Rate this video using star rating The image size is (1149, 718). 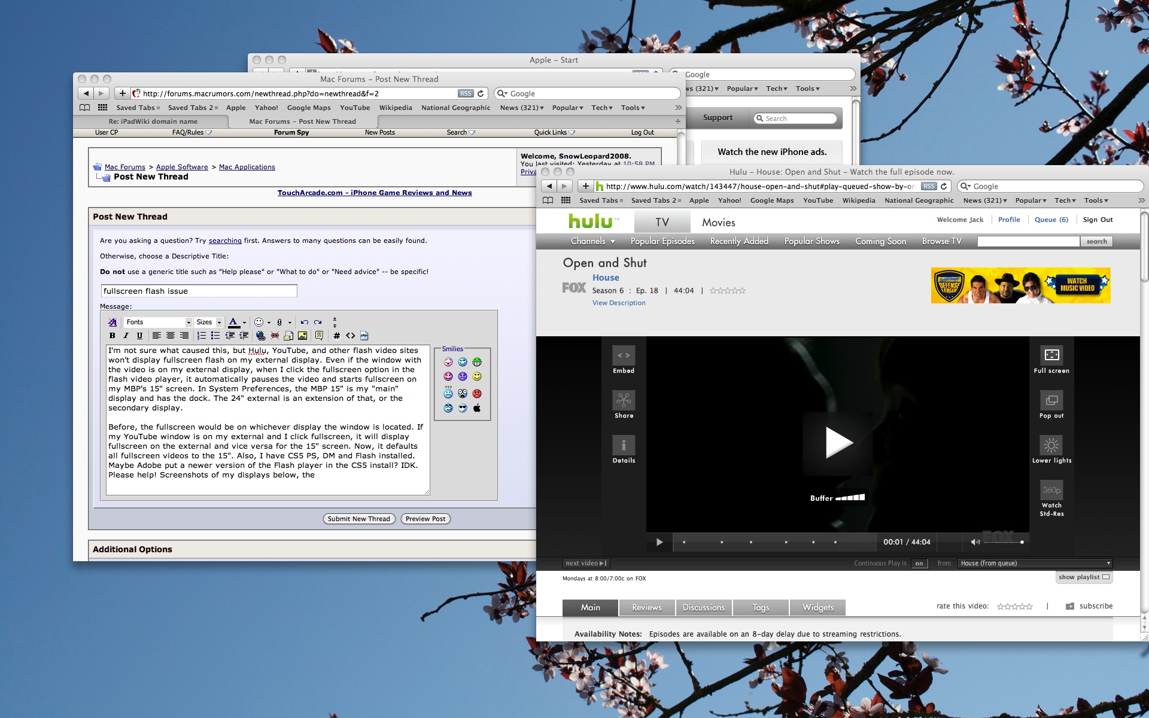tap(1015, 606)
